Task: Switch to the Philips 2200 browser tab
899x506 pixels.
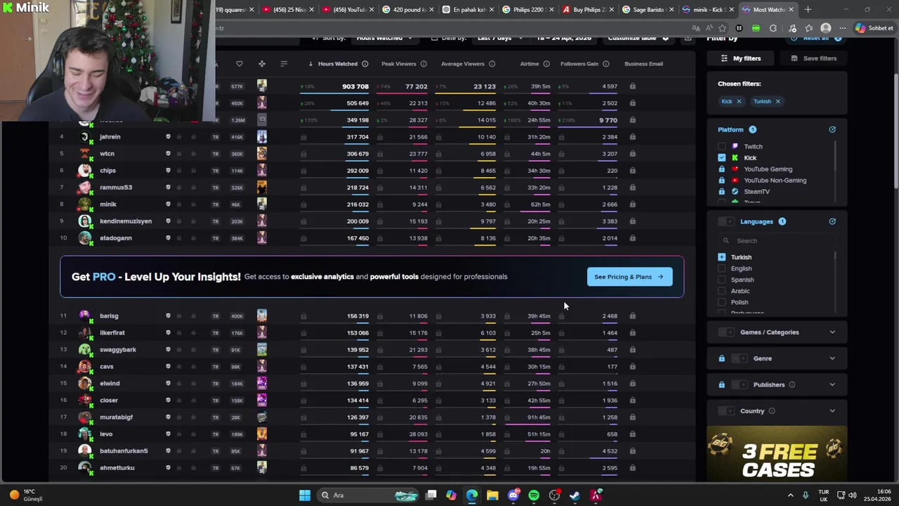Action: tap(529, 10)
